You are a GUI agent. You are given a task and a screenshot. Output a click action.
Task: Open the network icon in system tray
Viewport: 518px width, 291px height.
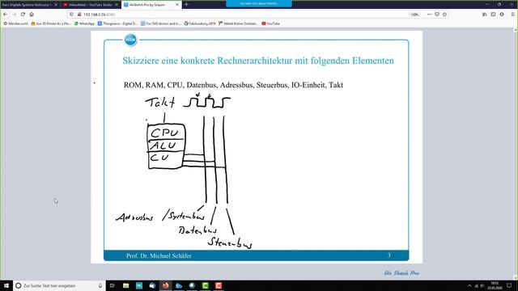click(x=477, y=285)
